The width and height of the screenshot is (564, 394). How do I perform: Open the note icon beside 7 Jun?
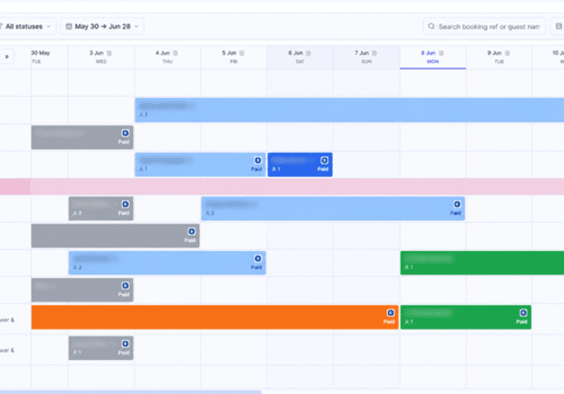(375, 53)
